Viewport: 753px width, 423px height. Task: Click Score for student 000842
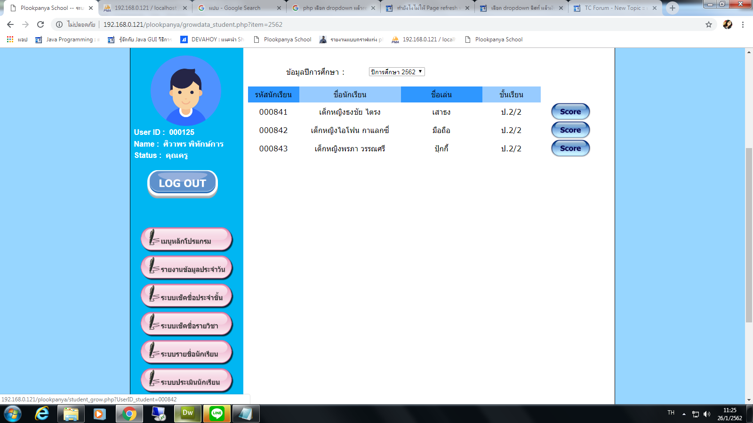(x=570, y=130)
